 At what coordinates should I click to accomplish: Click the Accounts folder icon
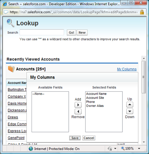(x=11, y=69)
